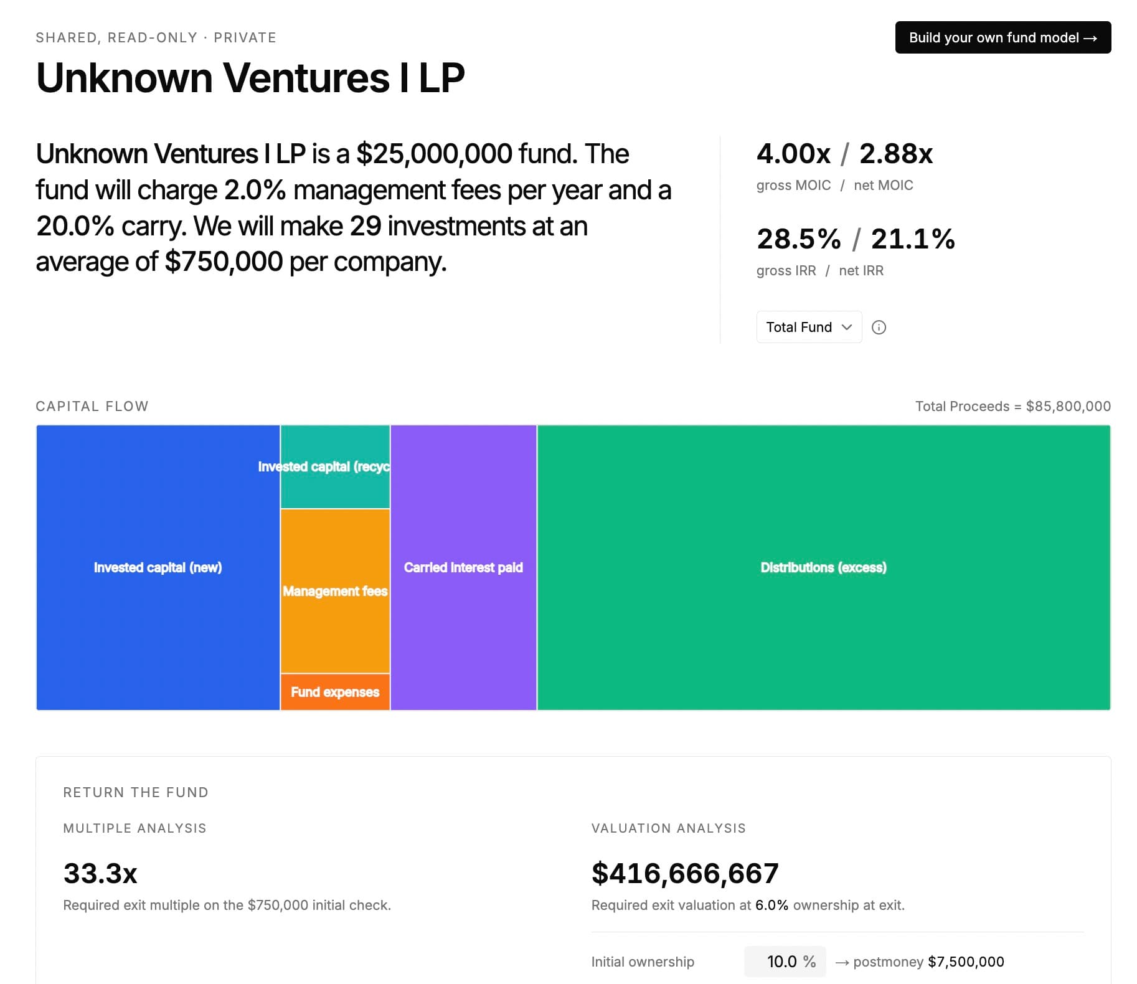Click the postmoney $7,500,000 value

tap(966, 962)
